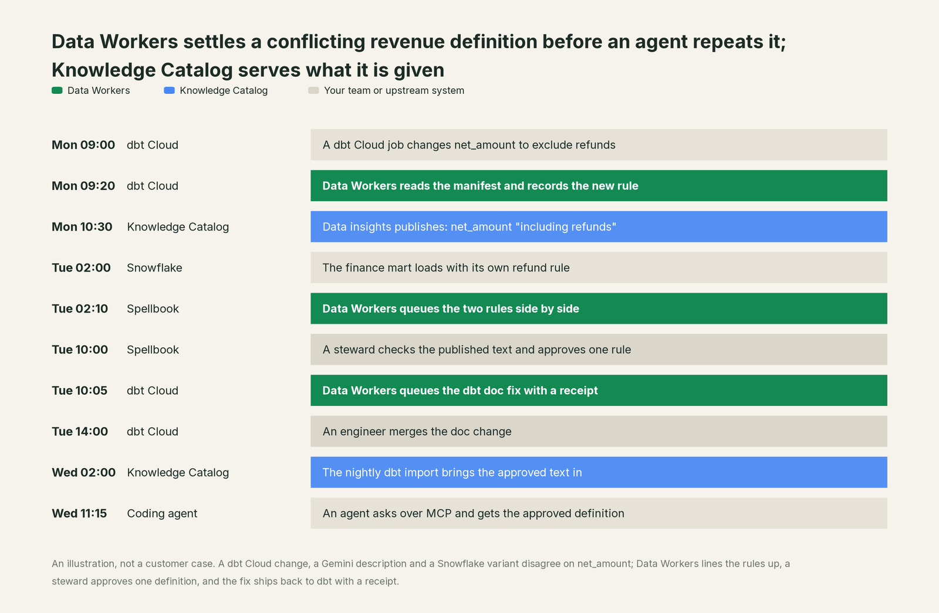Click 'Spellbook' label in Tue 02:10 row
Image resolution: width=939 pixels, height=613 pixels.
[153, 309]
